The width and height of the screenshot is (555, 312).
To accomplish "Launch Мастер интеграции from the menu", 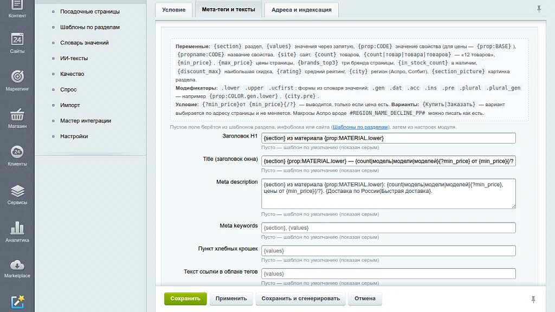I will pyautogui.click(x=86, y=120).
